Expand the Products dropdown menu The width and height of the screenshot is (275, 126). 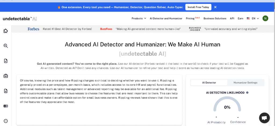[139, 19]
